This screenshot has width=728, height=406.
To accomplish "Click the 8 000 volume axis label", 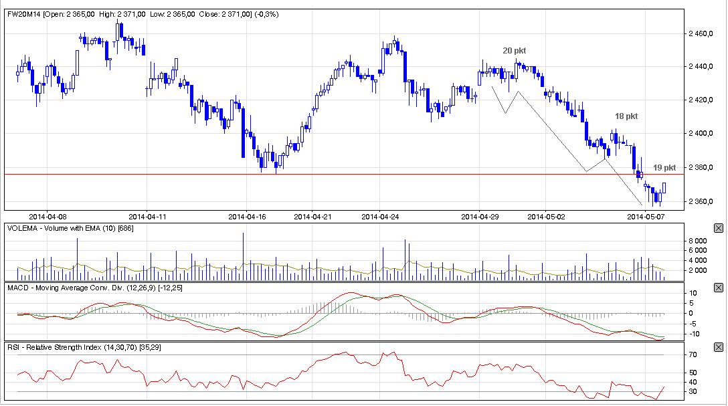I will pyautogui.click(x=698, y=240).
